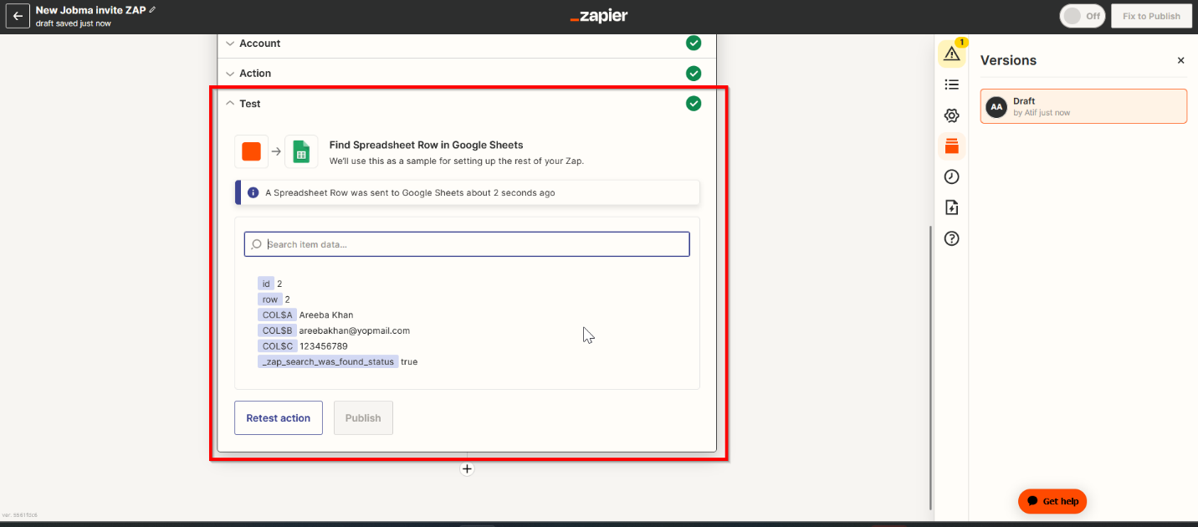
Task: Expand the Action section
Action: (255, 74)
